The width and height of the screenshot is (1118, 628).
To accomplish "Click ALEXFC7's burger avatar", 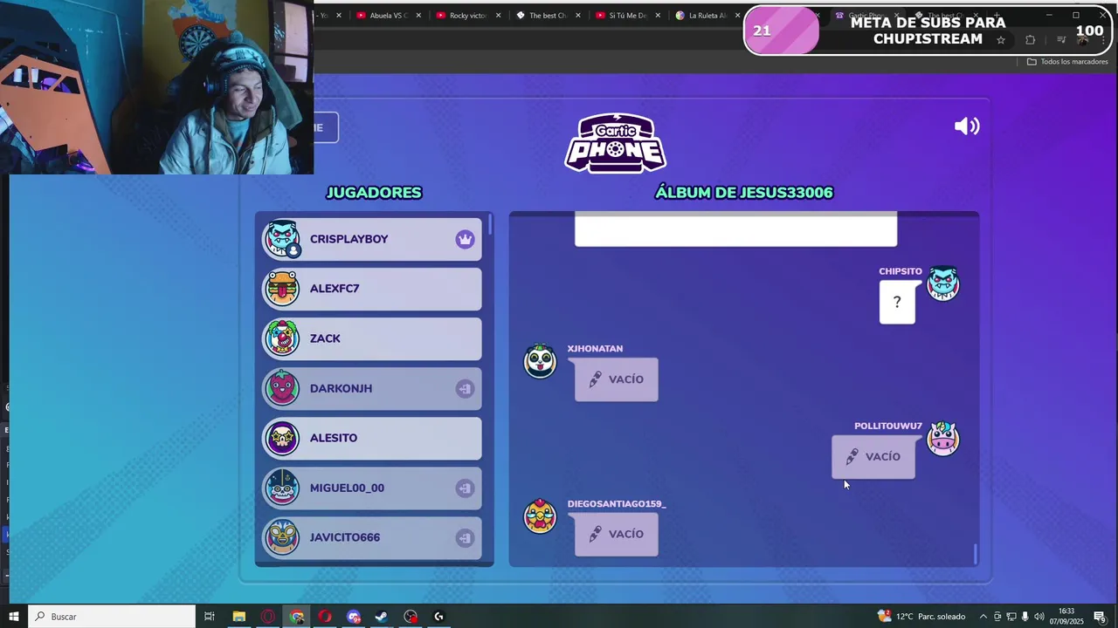I will (282, 289).
